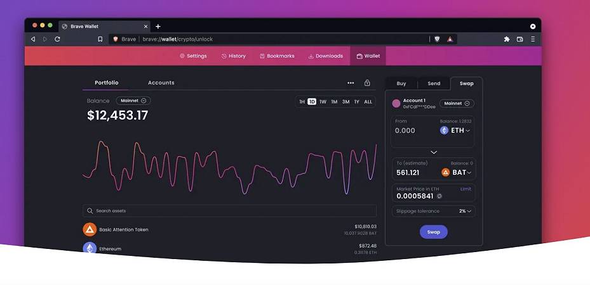This screenshot has height=285, width=590.
Task: Switch to the Send tab
Action: click(x=434, y=84)
